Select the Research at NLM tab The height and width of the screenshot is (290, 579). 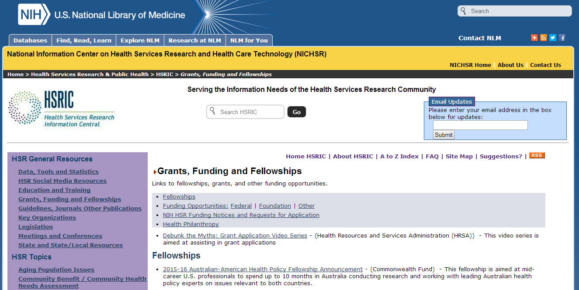(194, 40)
